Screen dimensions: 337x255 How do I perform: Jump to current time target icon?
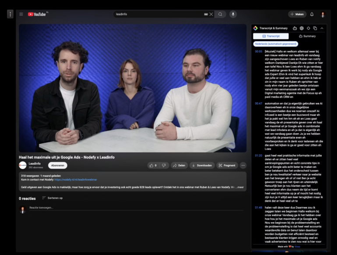tap(309, 28)
